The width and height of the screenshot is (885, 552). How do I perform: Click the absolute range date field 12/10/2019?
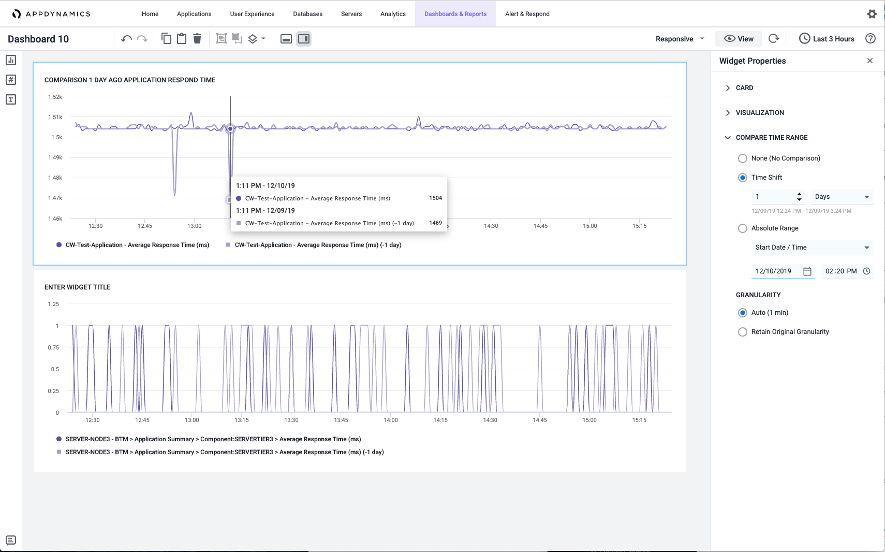coord(783,271)
